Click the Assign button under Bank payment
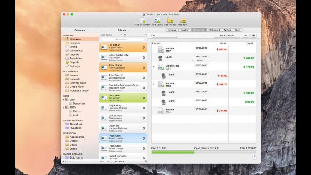 pos(200,60)
